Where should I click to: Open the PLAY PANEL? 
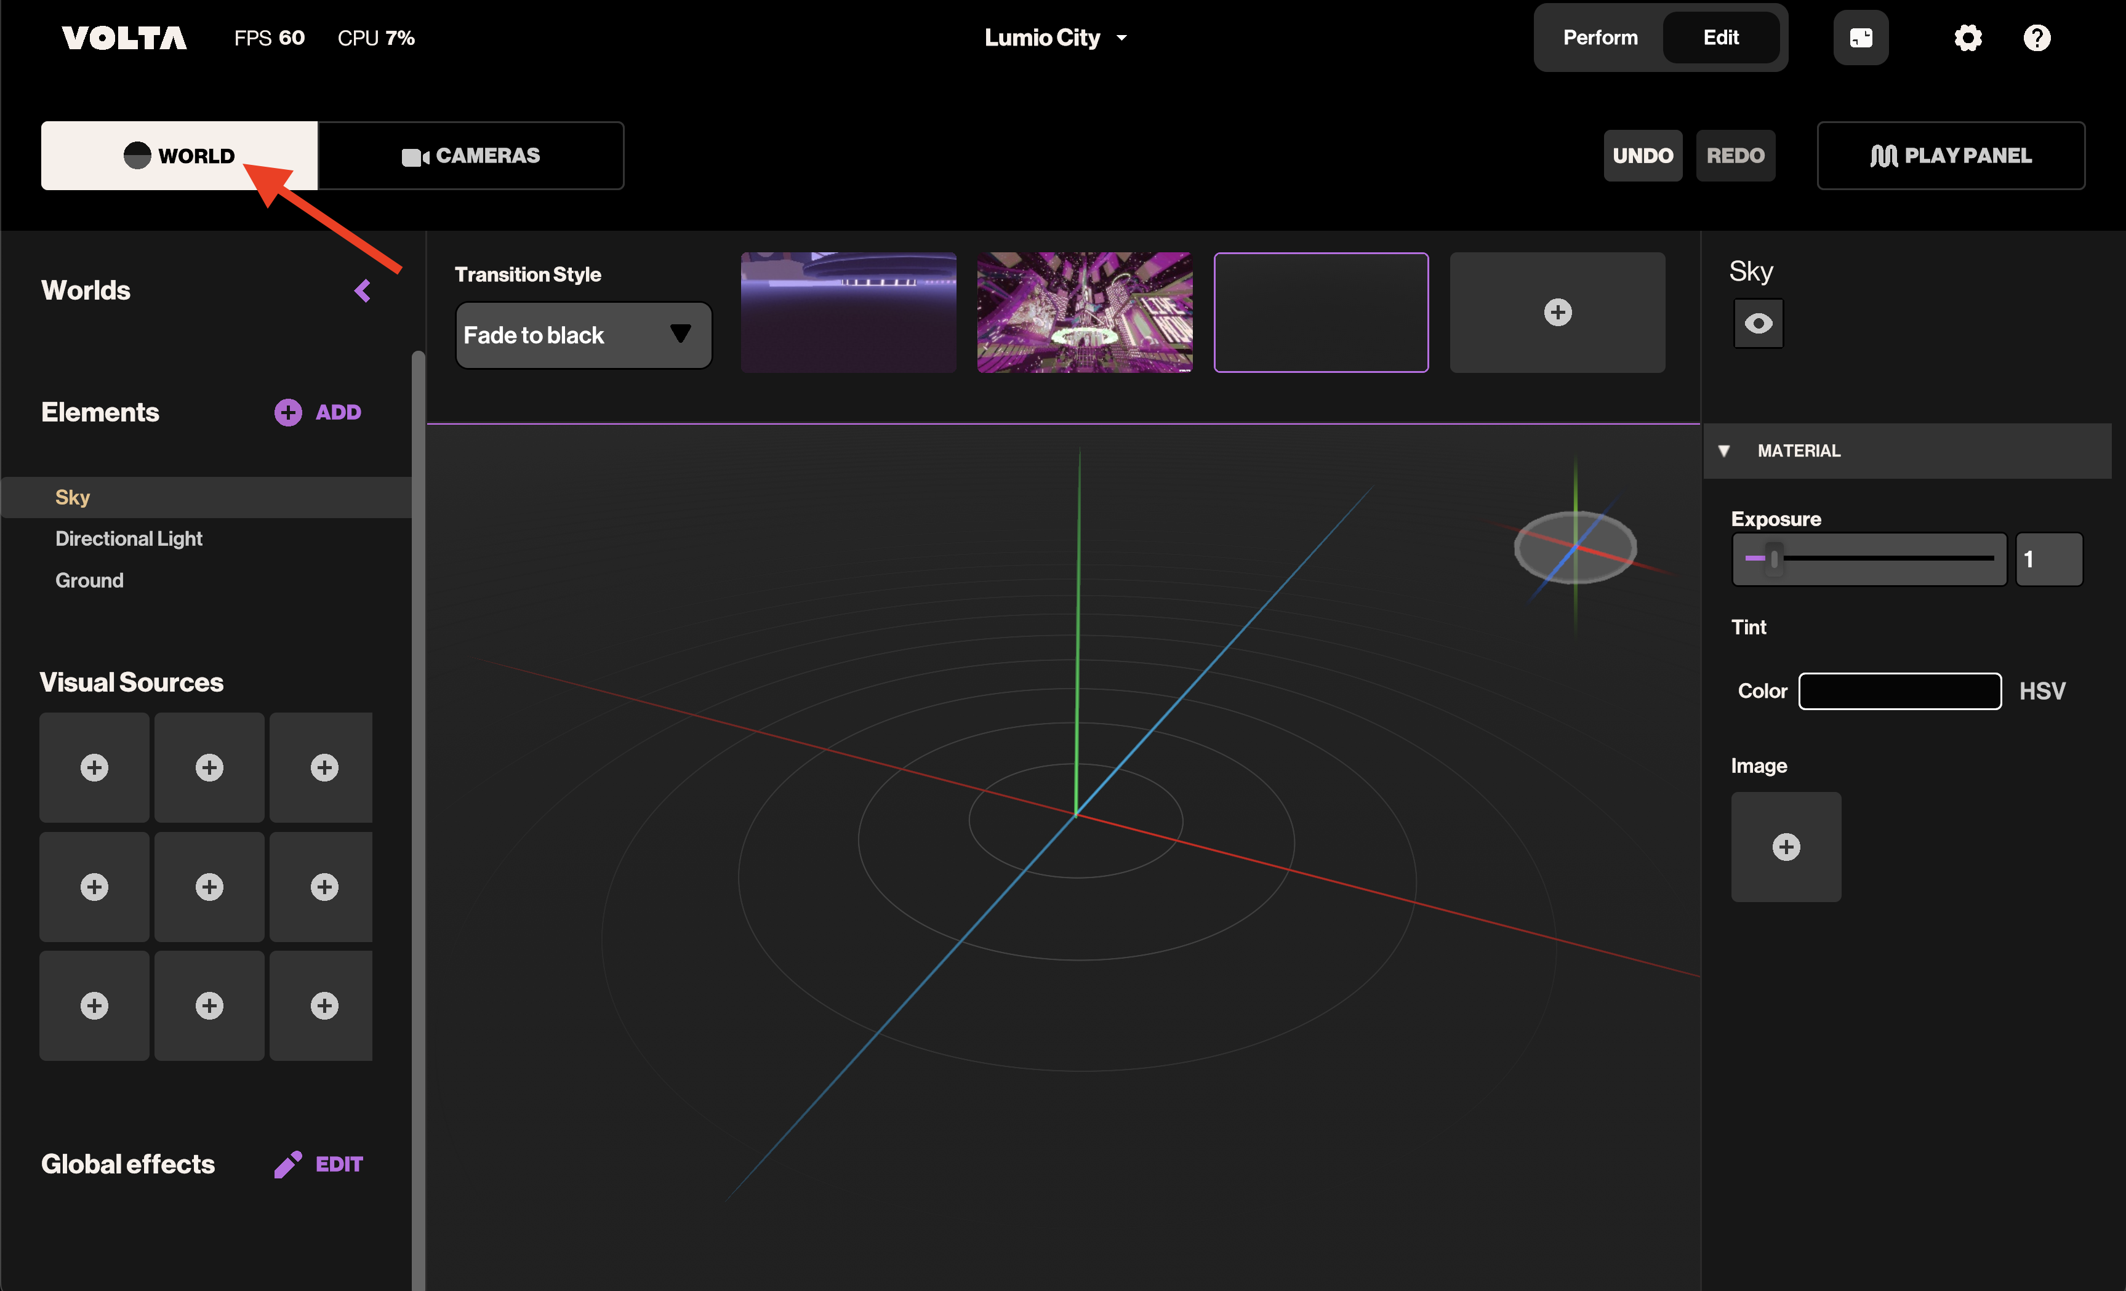pyautogui.click(x=1950, y=156)
